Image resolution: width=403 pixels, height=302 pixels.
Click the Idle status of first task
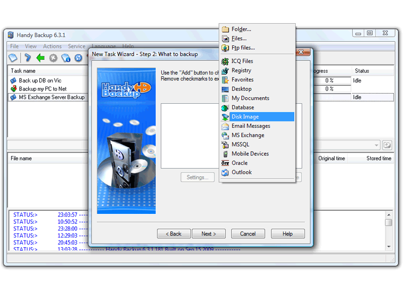(x=357, y=81)
